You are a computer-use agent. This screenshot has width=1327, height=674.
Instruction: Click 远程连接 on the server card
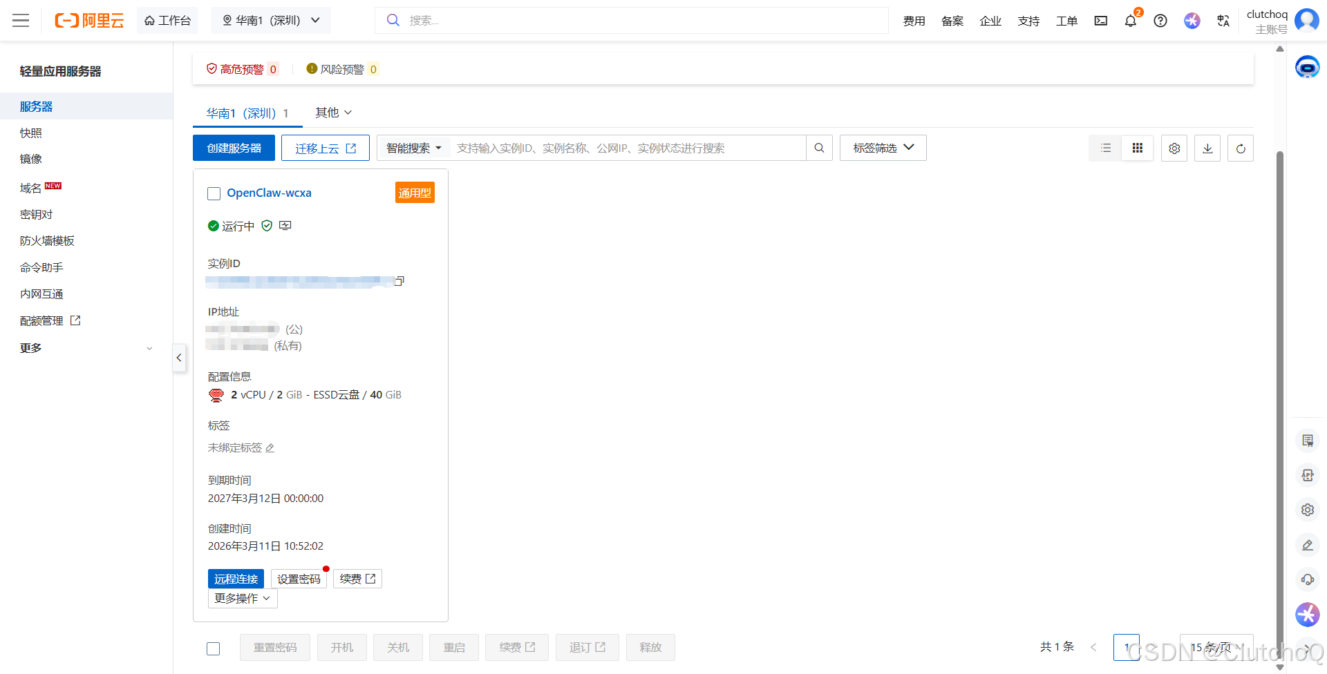click(236, 579)
